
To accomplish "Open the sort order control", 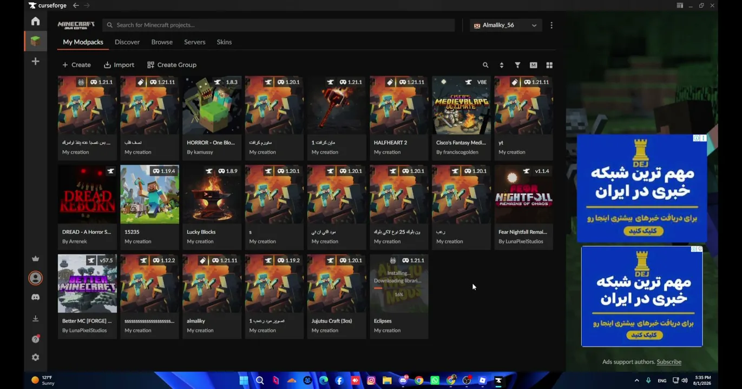I will [x=502, y=65].
